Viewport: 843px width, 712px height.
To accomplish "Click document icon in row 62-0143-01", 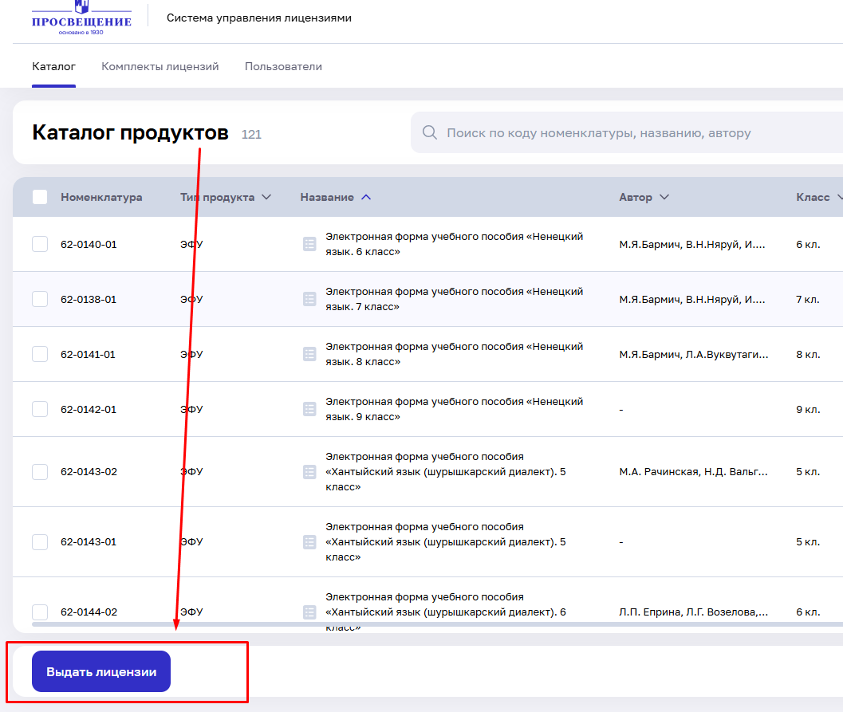I will coord(310,542).
